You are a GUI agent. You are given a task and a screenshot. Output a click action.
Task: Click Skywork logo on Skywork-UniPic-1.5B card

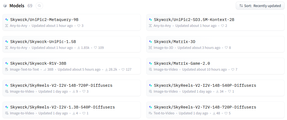[x=7, y=42]
